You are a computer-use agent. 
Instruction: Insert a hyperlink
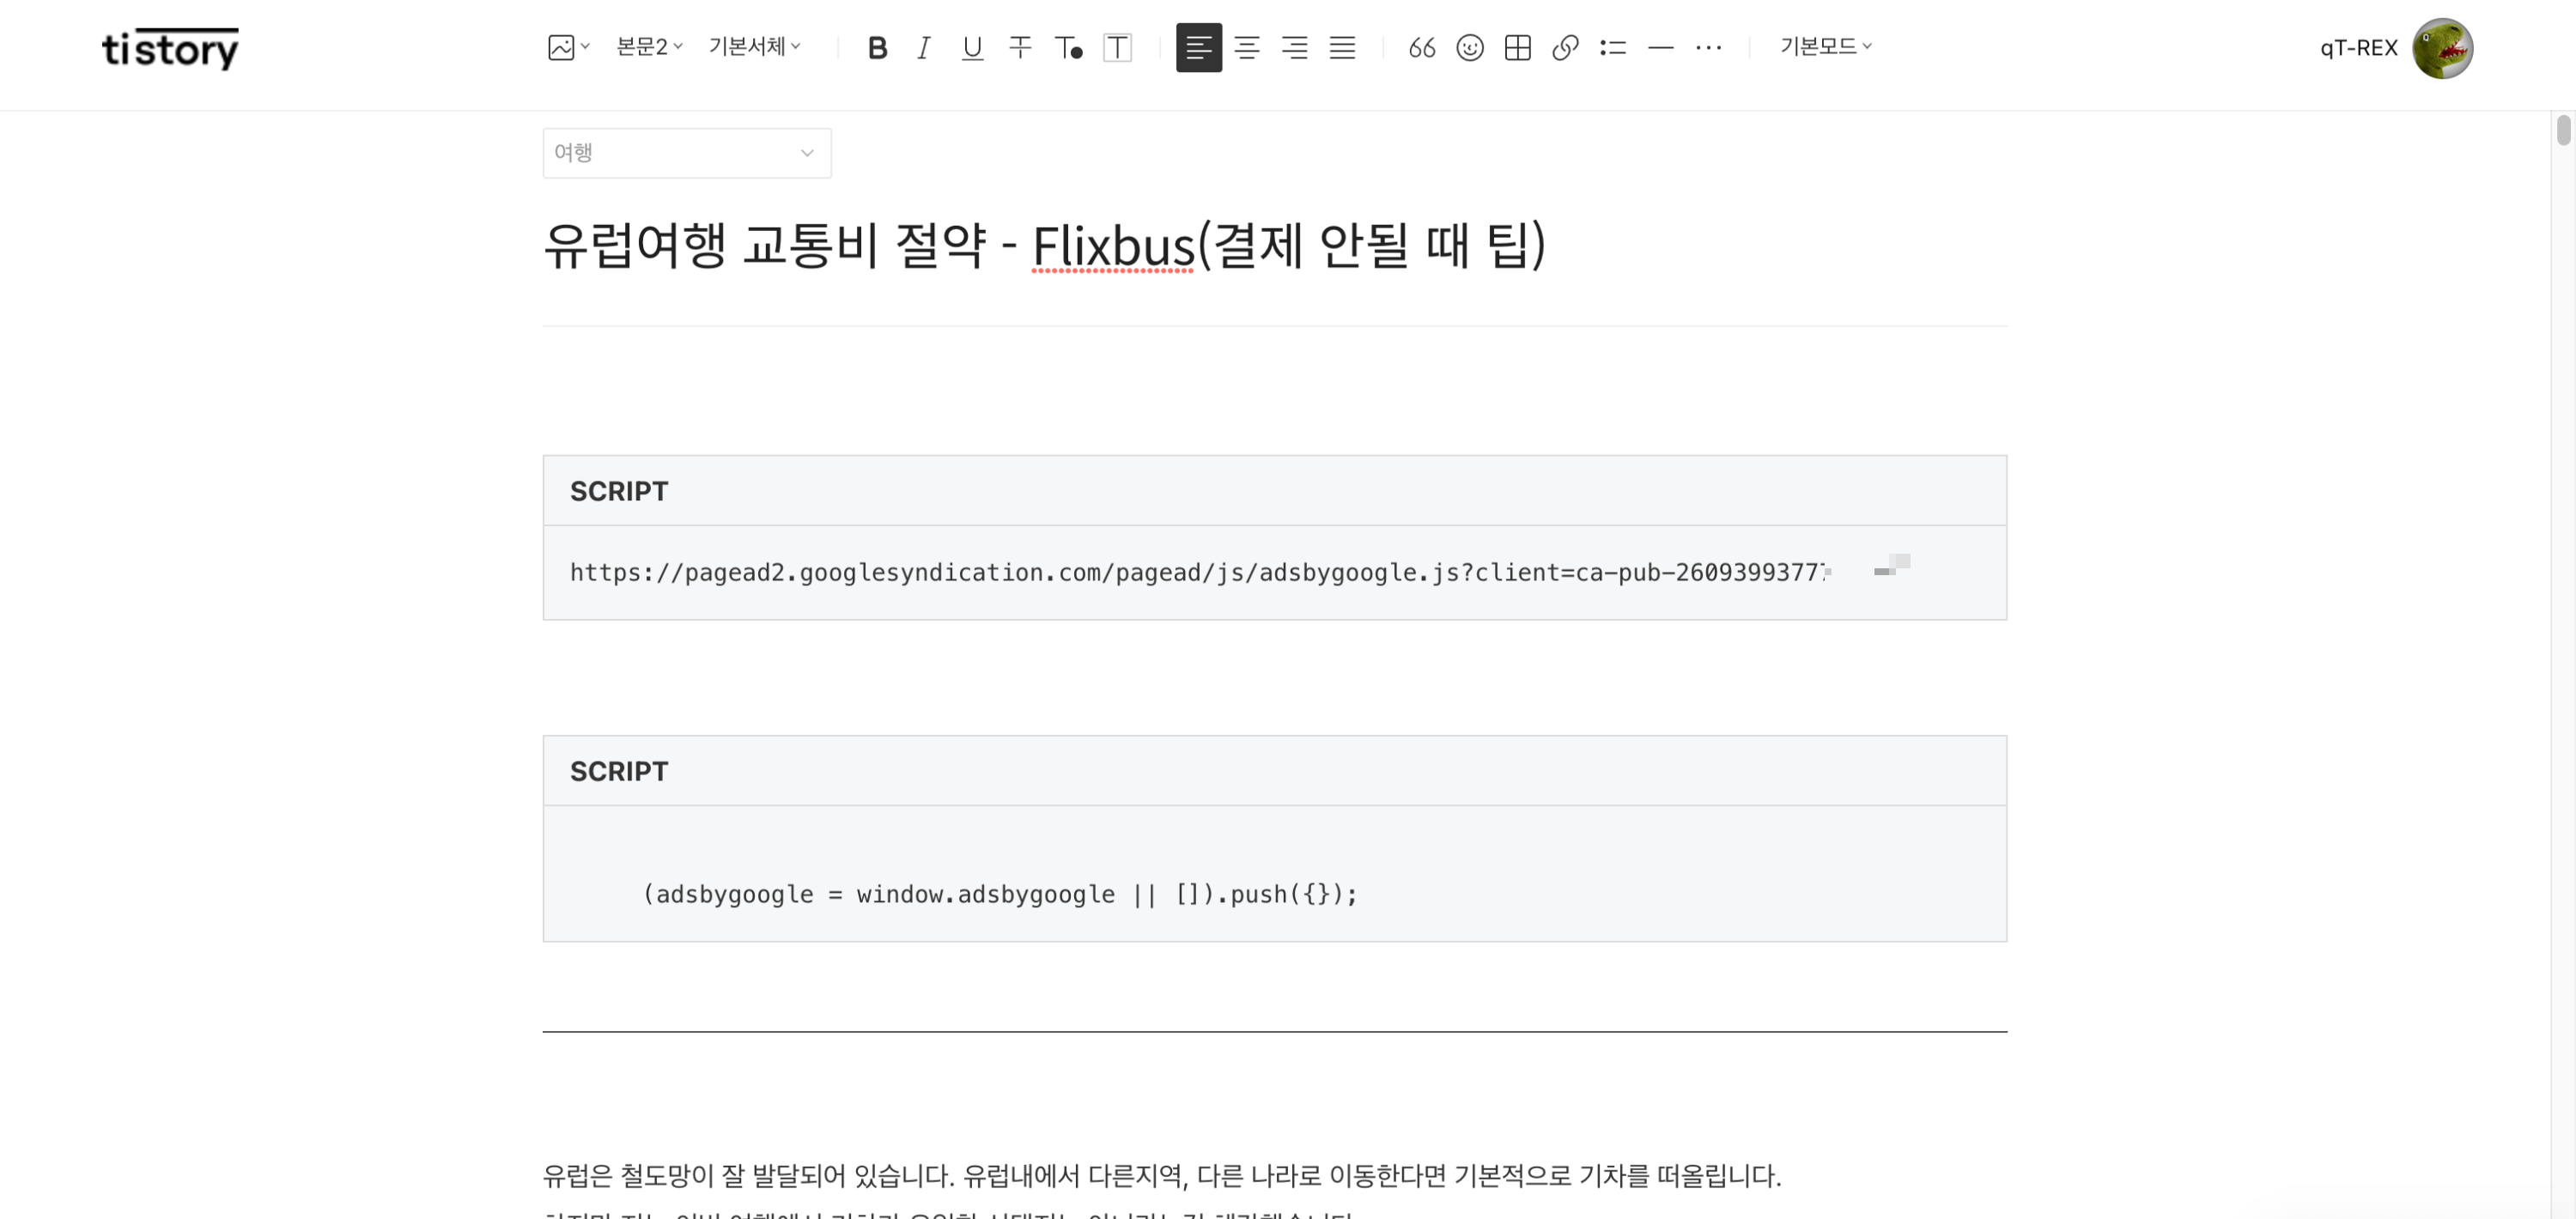point(1565,47)
